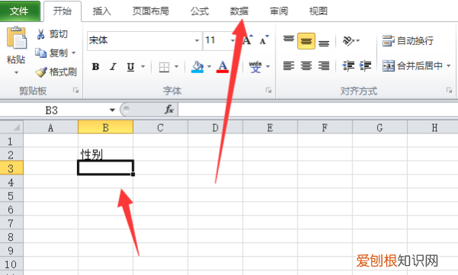Toggle Italic formatting
The width and height of the screenshot is (458, 275).
point(113,67)
